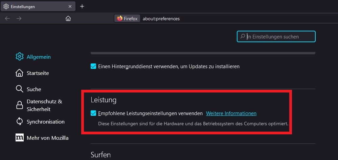Click the Allgemein gear icon
Viewport: 338px width, 160px height.
click(20, 57)
